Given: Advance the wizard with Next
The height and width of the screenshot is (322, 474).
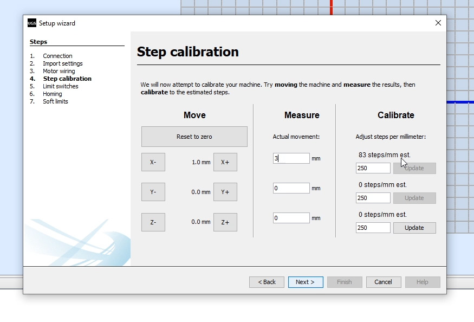Looking at the screenshot, I should (306, 282).
